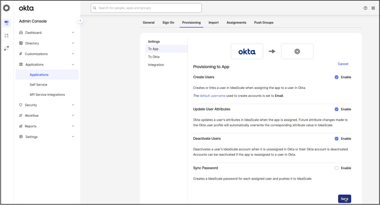Click the Okta sunburst logo icon
The height and width of the screenshot is (205, 380).
click(7, 8)
